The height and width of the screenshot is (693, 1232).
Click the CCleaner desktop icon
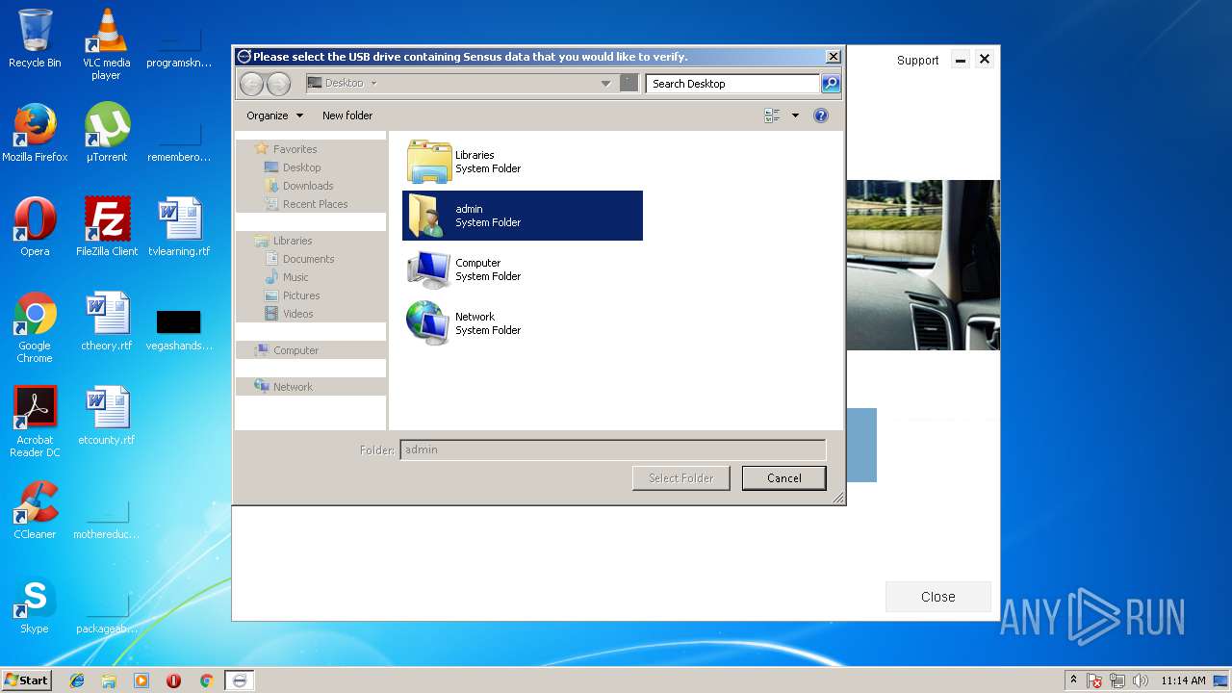point(35,510)
